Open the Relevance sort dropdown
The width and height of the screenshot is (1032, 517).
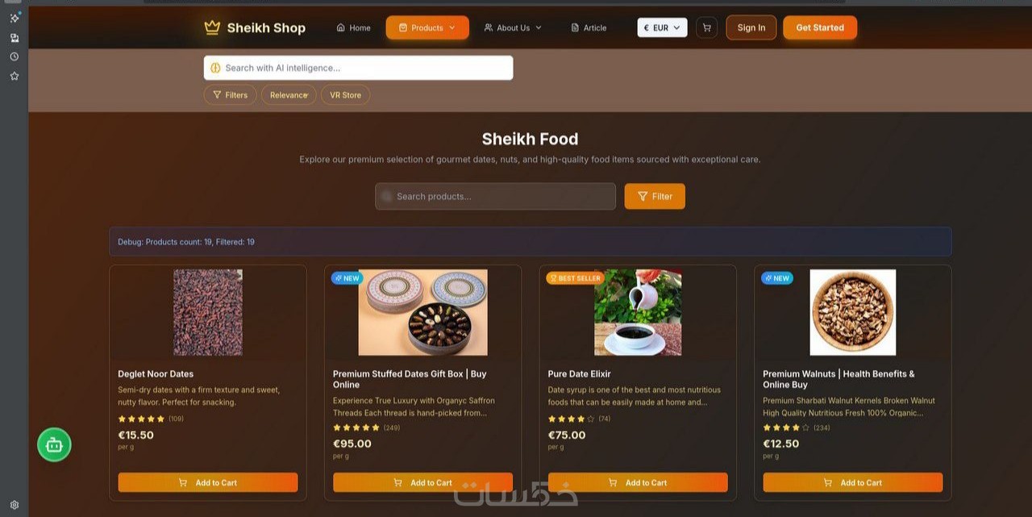click(x=289, y=95)
